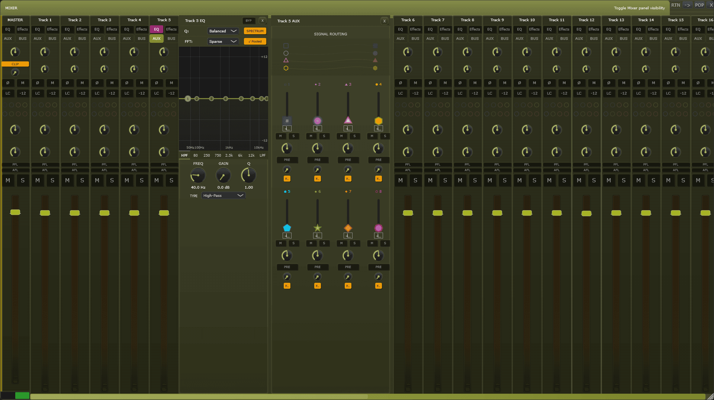Open the Effects panel for Track 3

[x=112, y=29]
